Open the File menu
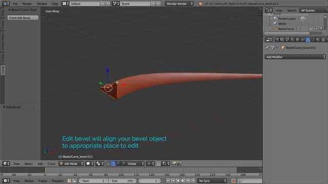Viewport: 328px width, 184px height. click(x=15, y=4)
